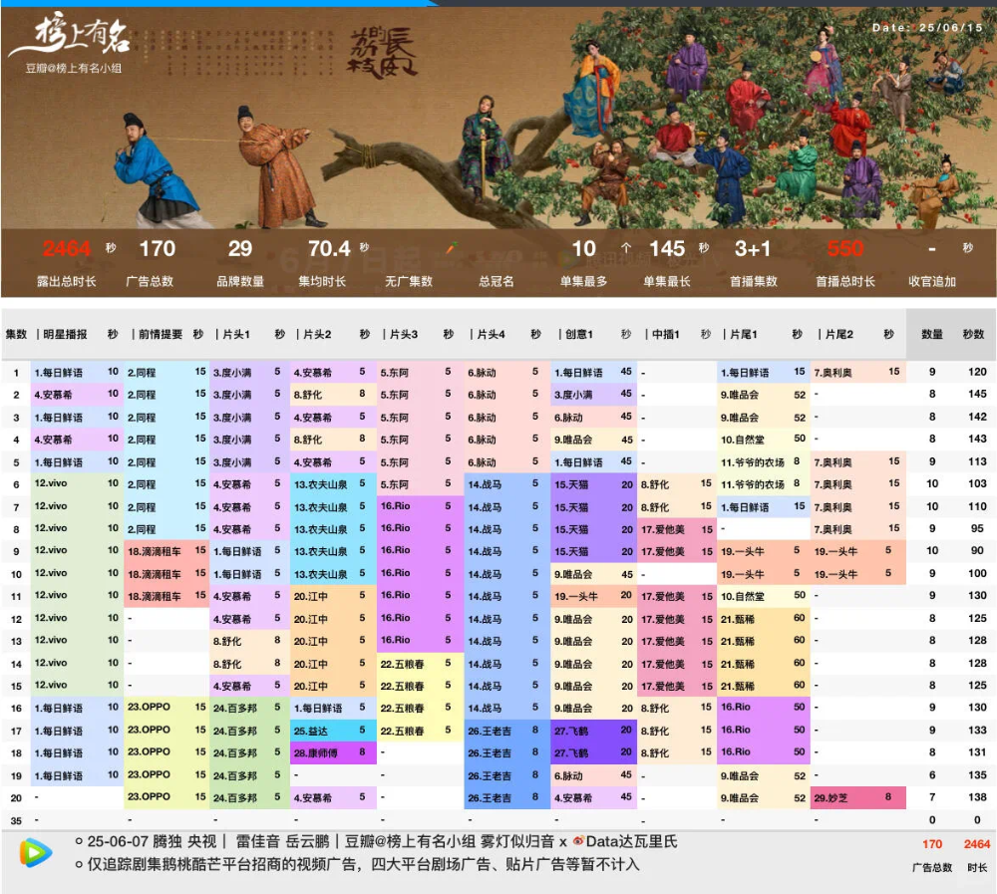Click 豆瓣@榜上有名小组 under the logo
The width and height of the screenshot is (997, 894).
pyautogui.click(x=73, y=68)
